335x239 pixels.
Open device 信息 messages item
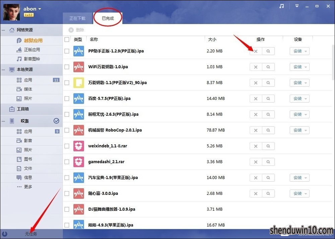coord(31,177)
